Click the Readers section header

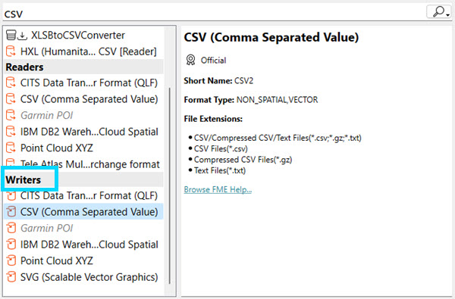point(84,67)
